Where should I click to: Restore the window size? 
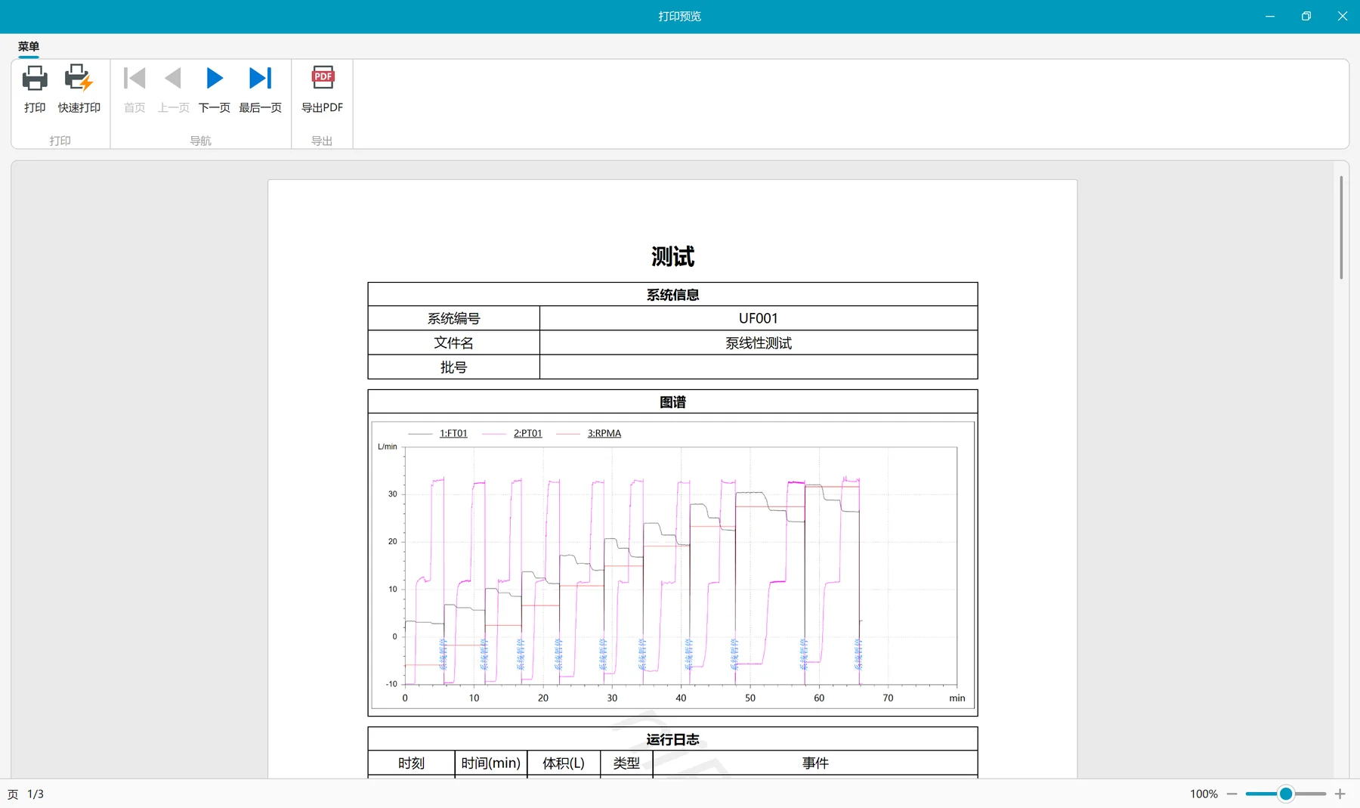pyautogui.click(x=1306, y=16)
